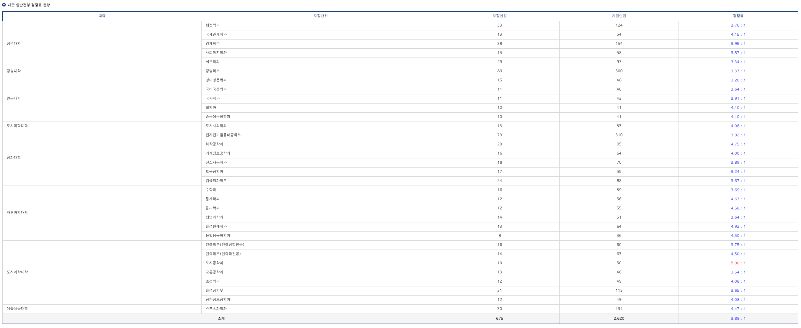Click the bullet icon beside the 나군 title
801x328 pixels.
pyautogui.click(x=4, y=5)
